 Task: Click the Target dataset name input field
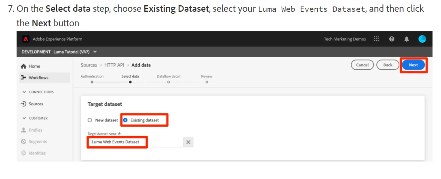click(135, 142)
